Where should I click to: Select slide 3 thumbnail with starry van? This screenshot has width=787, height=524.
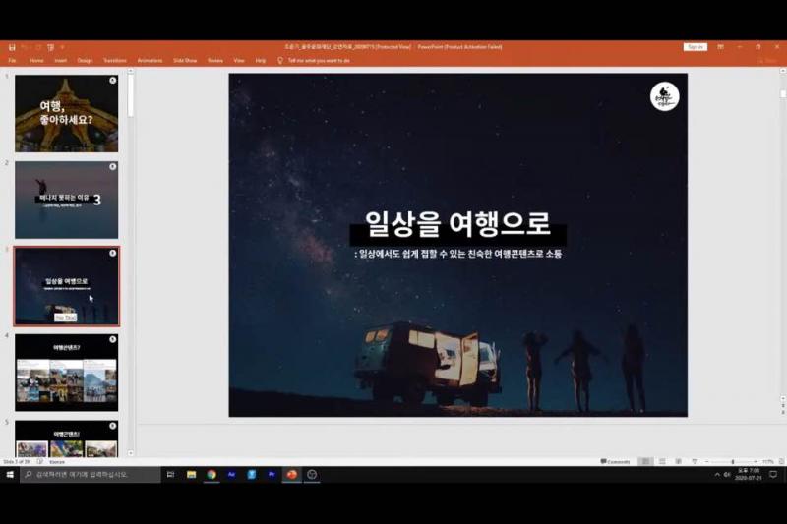(x=66, y=286)
